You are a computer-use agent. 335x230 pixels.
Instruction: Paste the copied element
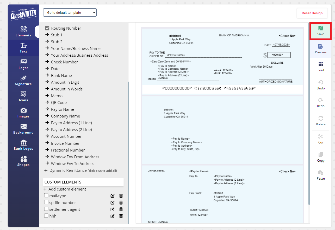point(321,175)
